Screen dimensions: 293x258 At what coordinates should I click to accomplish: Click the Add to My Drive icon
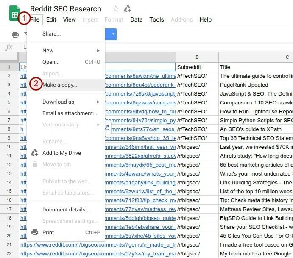(35, 153)
